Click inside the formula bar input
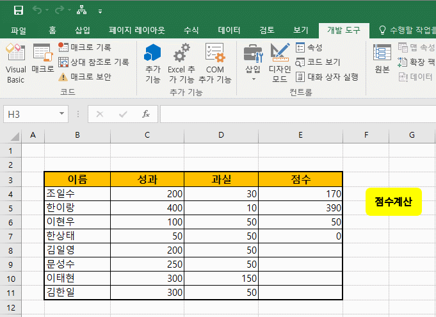 click(x=298, y=114)
